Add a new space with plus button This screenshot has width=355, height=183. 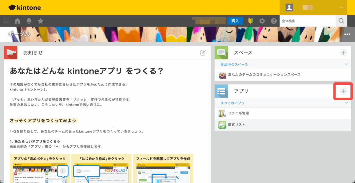(343, 53)
